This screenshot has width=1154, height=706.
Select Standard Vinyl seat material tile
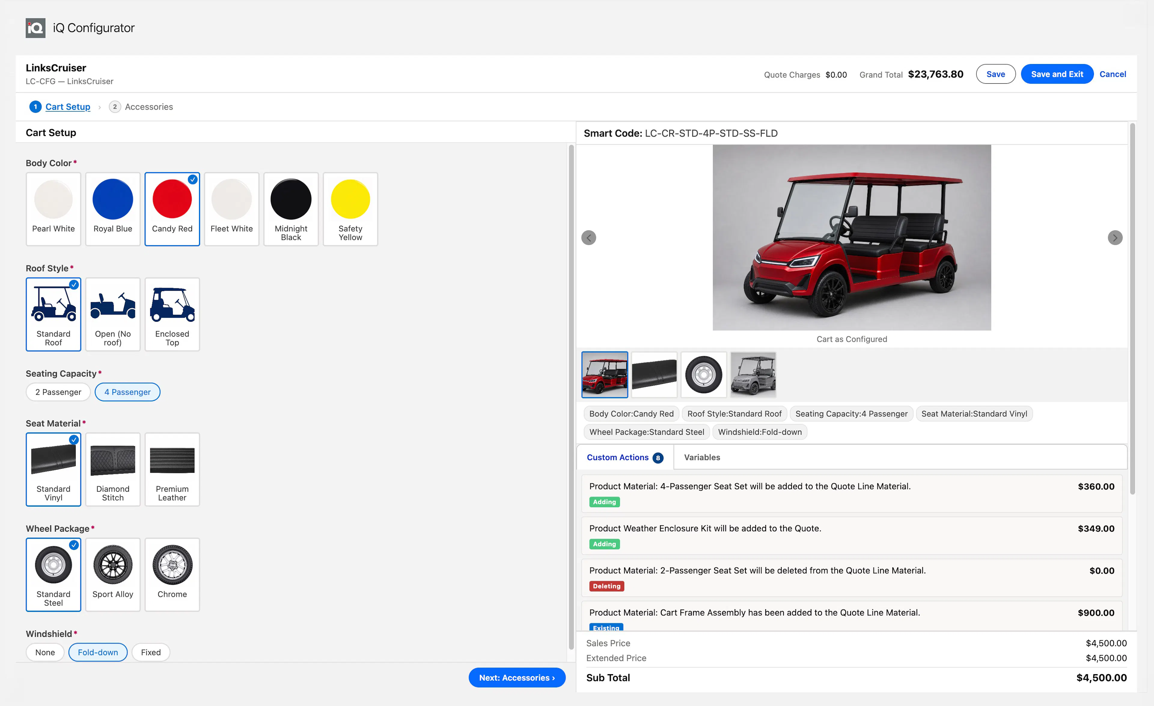tap(53, 469)
